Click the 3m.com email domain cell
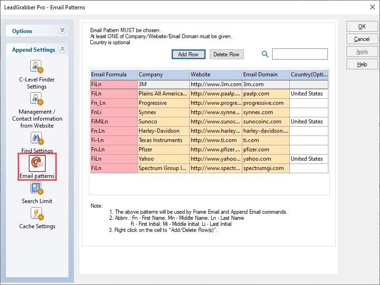Image resolution: width=380 pixels, height=285 pixels. click(266, 84)
